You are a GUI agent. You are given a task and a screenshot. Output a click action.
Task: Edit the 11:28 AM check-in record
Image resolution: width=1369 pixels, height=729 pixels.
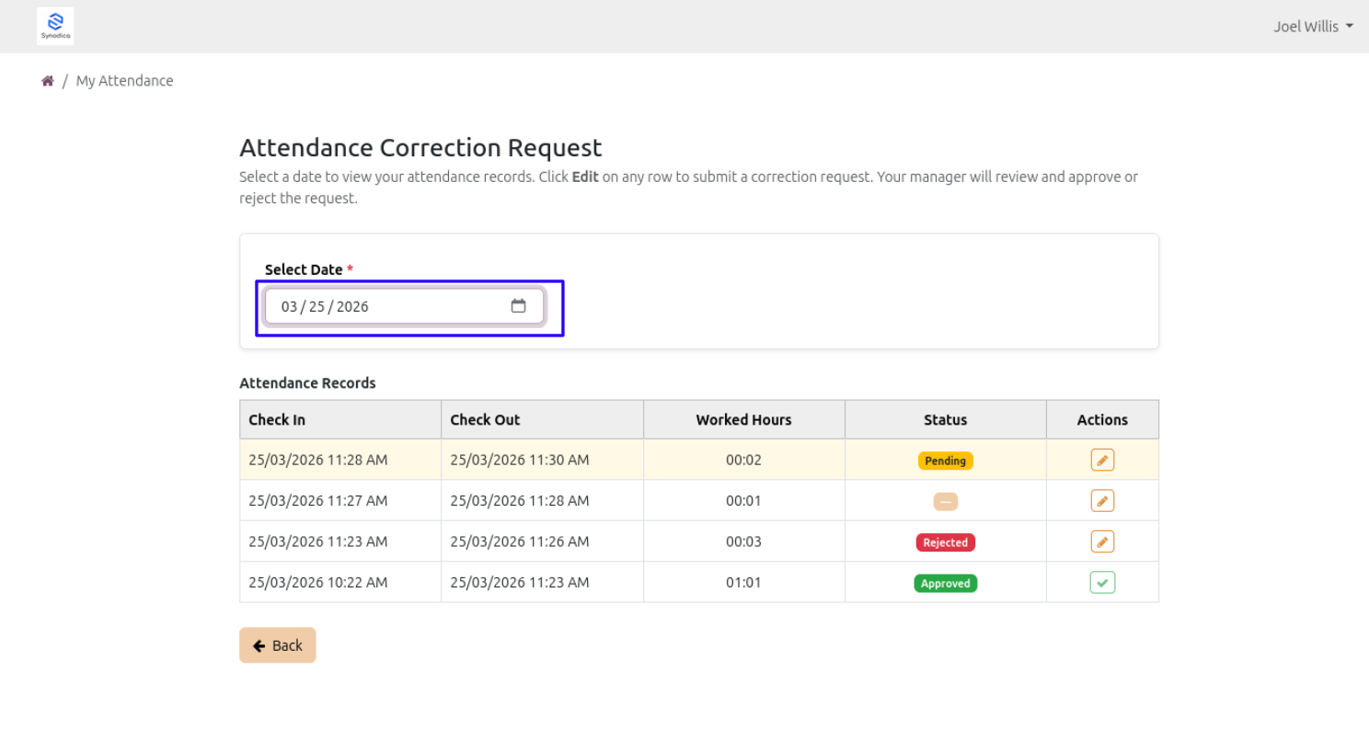click(1102, 460)
